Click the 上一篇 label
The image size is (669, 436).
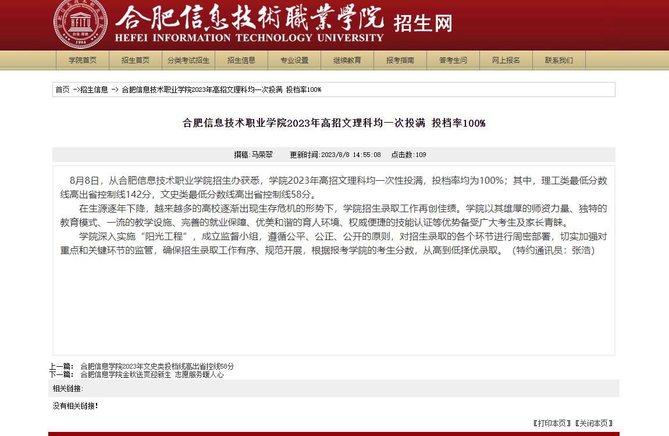point(62,366)
